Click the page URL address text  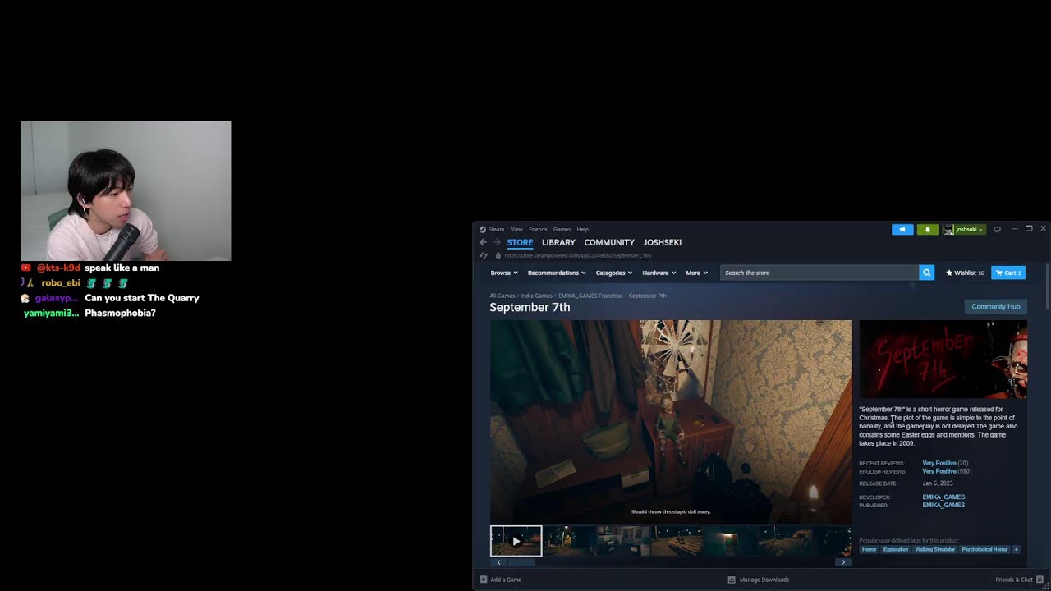(x=577, y=255)
